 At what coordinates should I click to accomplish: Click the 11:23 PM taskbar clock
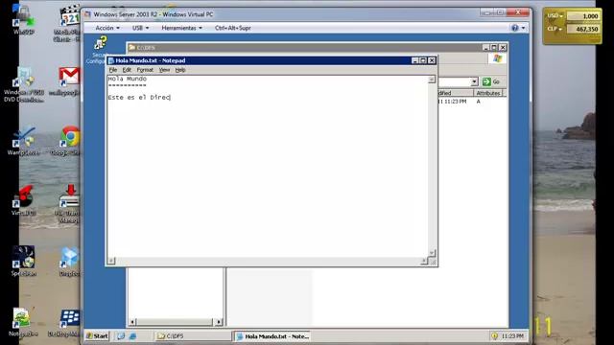tap(512, 335)
